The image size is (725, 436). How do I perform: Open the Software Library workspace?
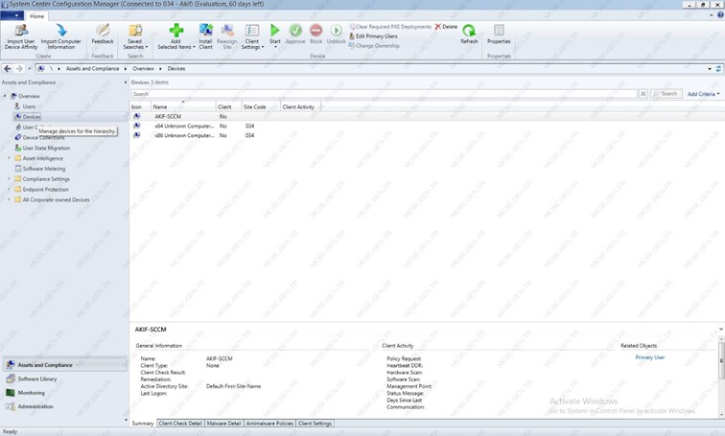click(65, 379)
